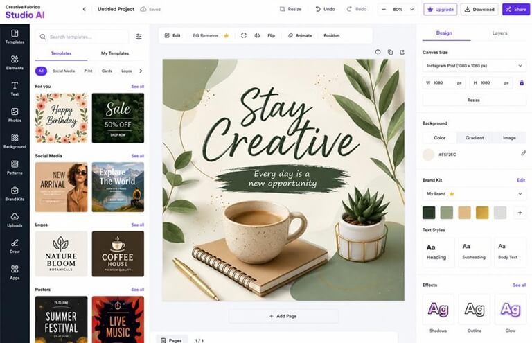Choose the Coffee House logo template
Image resolution: width=532 pixels, height=343 pixels.
[118, 254]
